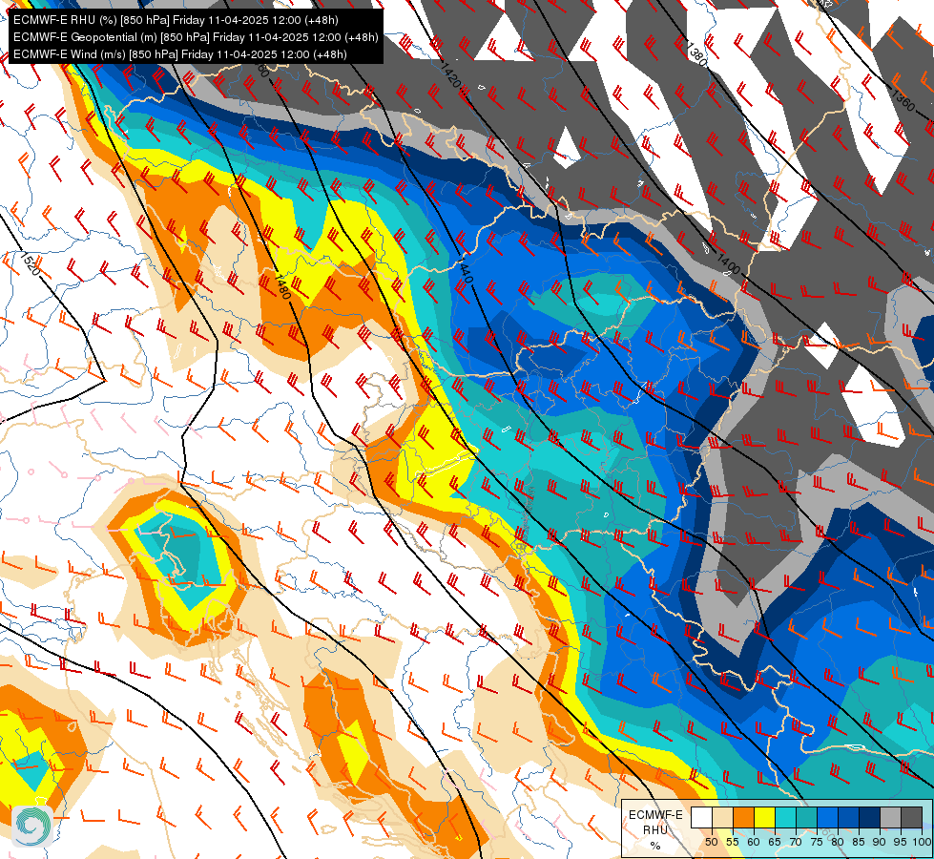This screenshot has height=859, width=934.
Task: Click the '1380' geopotential contour label
Action: tap(696, 53)
